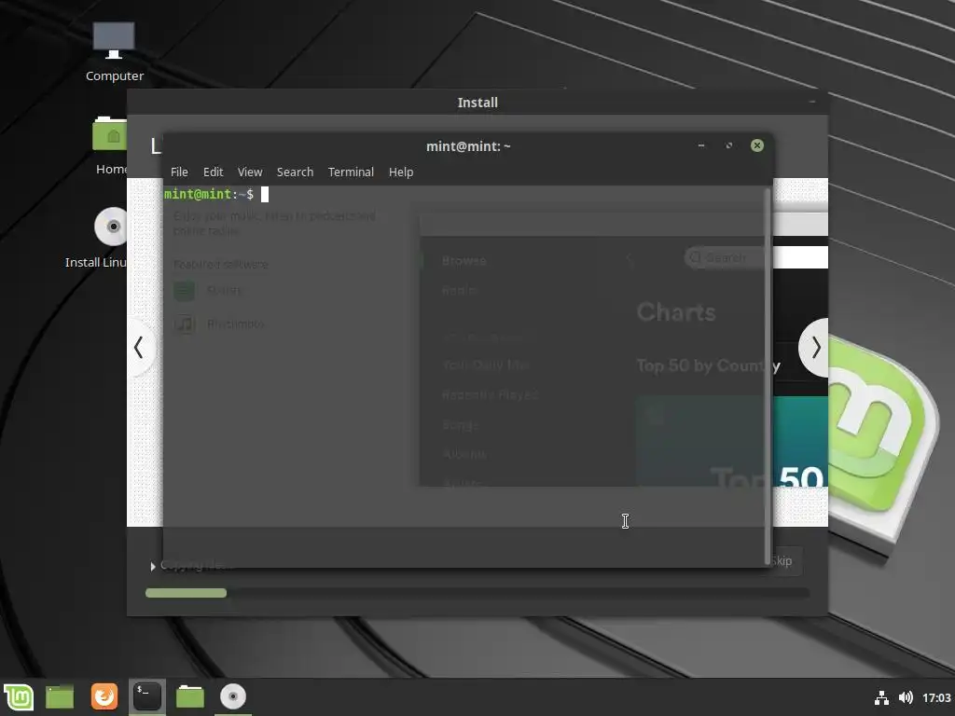Open the terminal View menu
The height and width of the screenshot is (716, 955).
coord(250,172)
